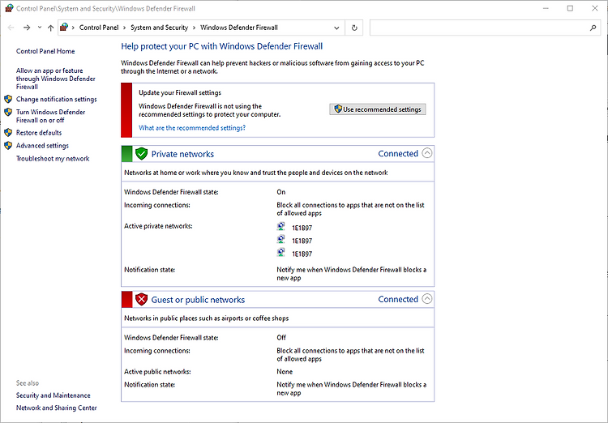Viewport: 608px width, 423px height.
Task: Click the Control Panel icon in address bar
Action: click(64, 27)
